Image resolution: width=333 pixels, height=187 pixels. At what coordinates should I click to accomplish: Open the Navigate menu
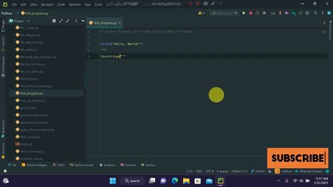point(47,4)
